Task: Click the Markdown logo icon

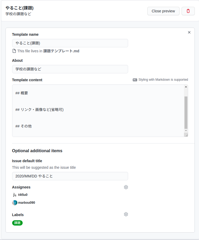Action: (135, 80)
